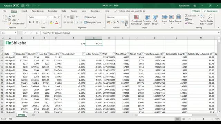The width and height of the screenshot is (221, 124).
Task: Switch to the Insert tab
Action: [24, 11]
